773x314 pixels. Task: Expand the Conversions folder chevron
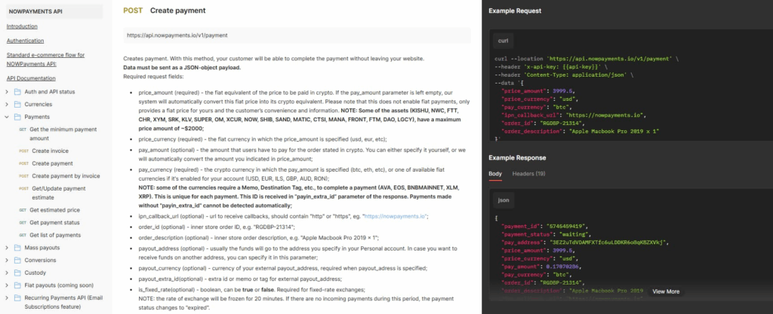[x=7, y=260]
